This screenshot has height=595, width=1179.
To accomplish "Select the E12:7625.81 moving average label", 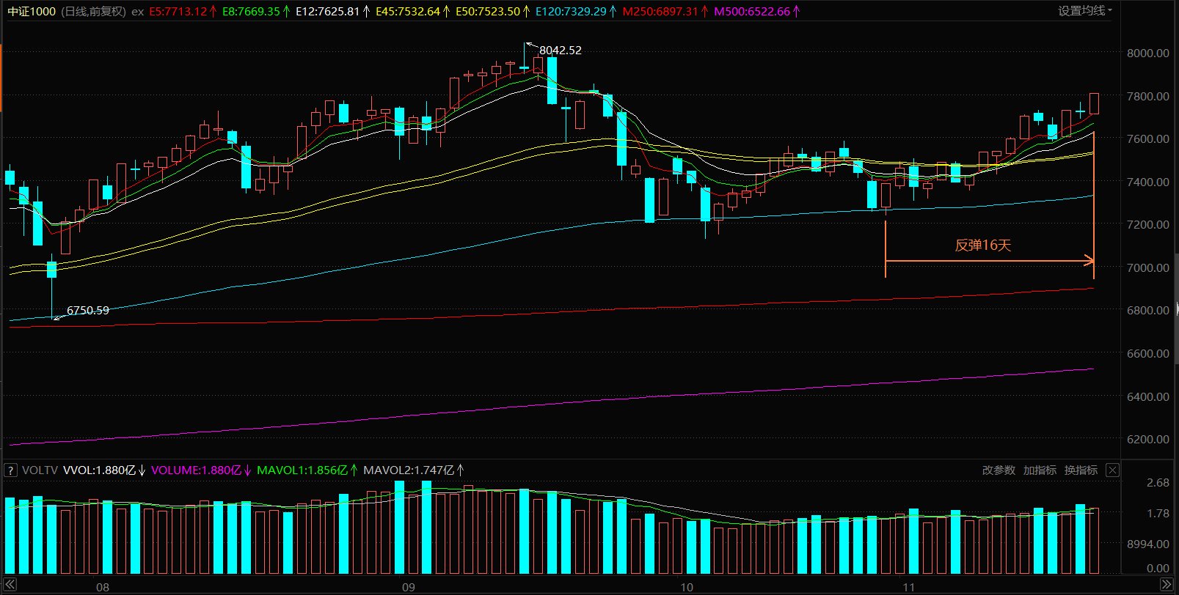I will pyautogui.click(x=328, y=12).
